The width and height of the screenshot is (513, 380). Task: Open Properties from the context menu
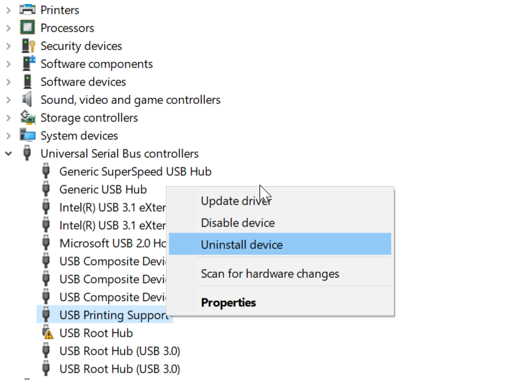click(x=228, y=302)
